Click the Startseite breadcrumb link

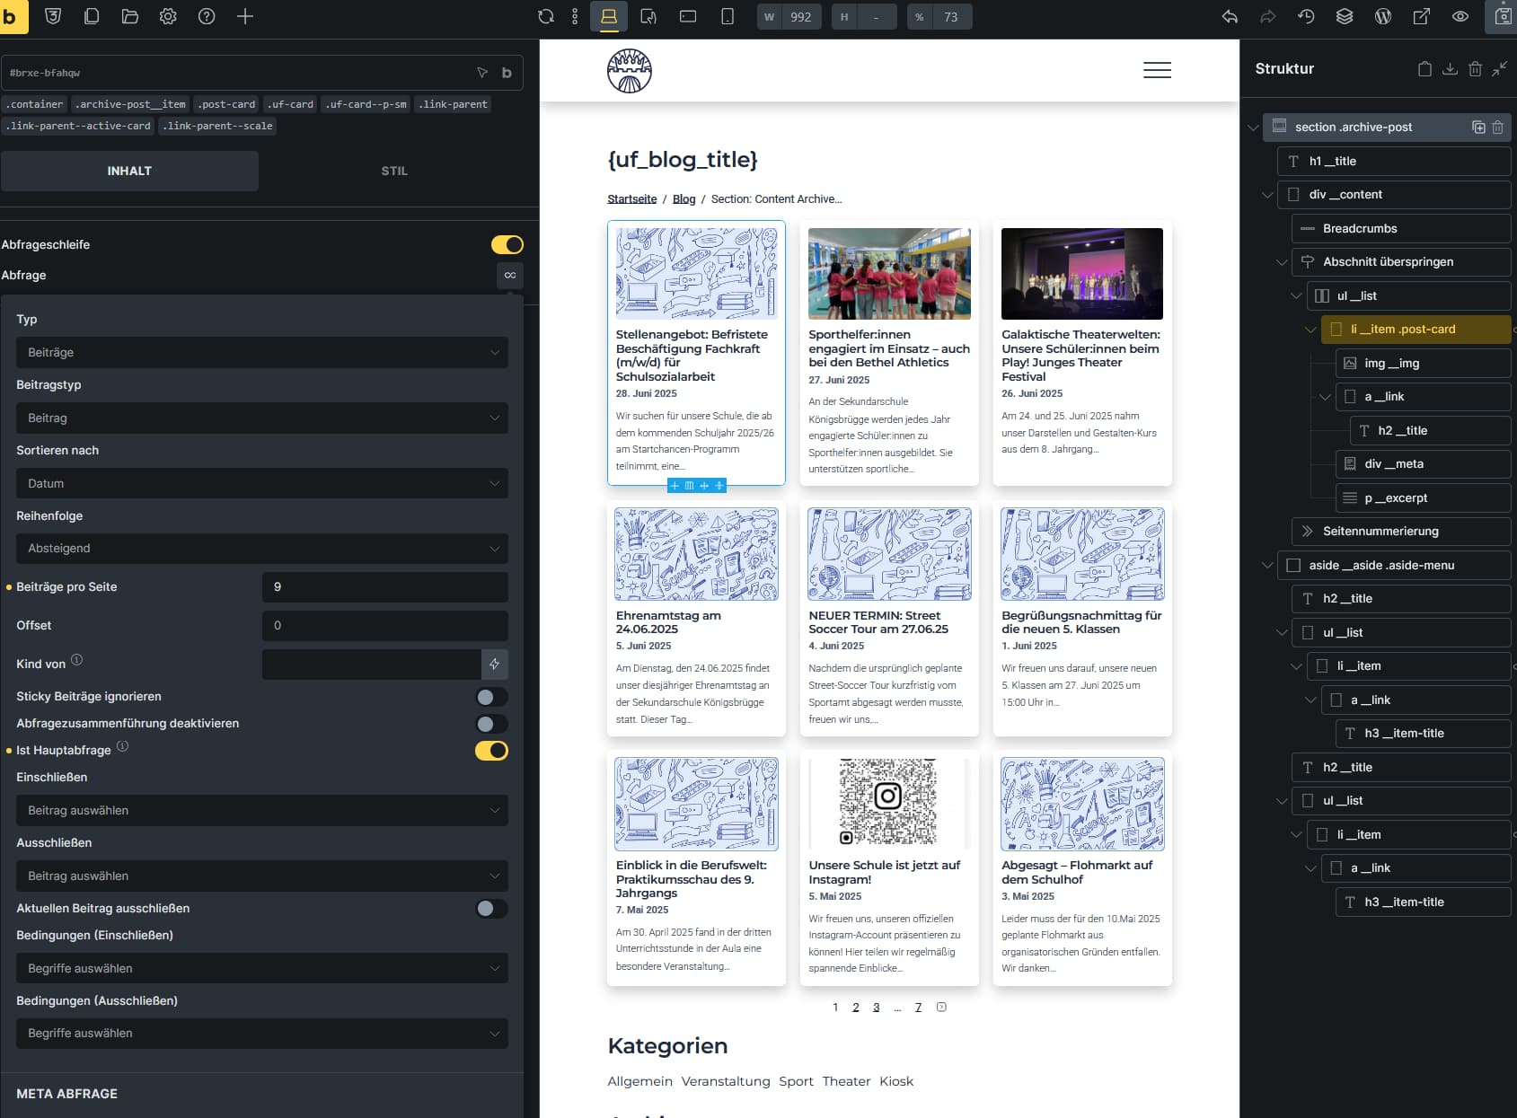coord(631,199)
